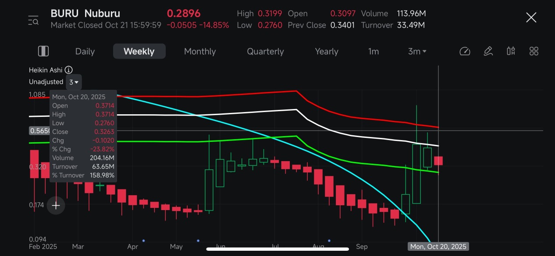Open the speedometer indicator icon
Screen dimensions: 555x256
[465, 51]
